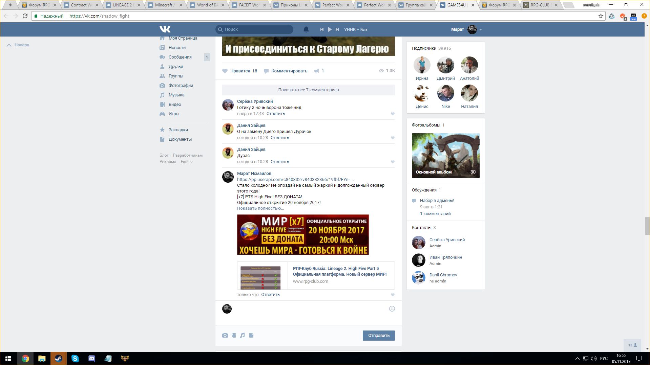The width and height of the screenshot is (650, 365).
Task: Click the VK logo in header
Action: 165,29
